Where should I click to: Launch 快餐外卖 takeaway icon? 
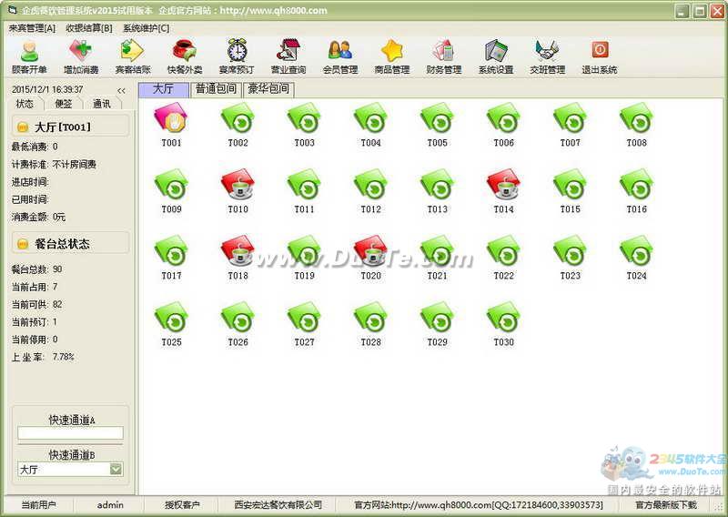[x=185, y=56]
